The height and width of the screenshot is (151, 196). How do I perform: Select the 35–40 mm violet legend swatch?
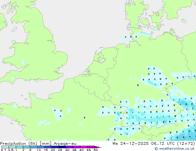point(77,147)
